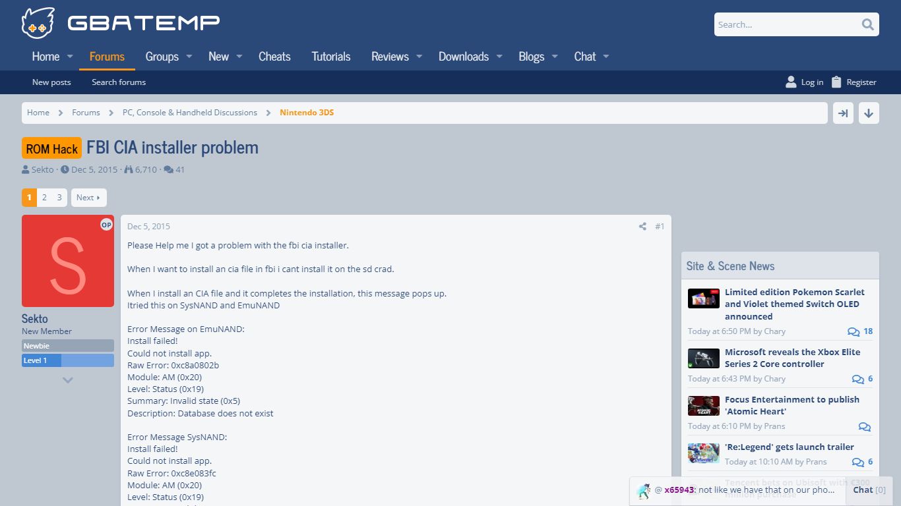Click Atomic Heart news thumbnail
This screenshot has width=901, height=506.
coord(704,406)
